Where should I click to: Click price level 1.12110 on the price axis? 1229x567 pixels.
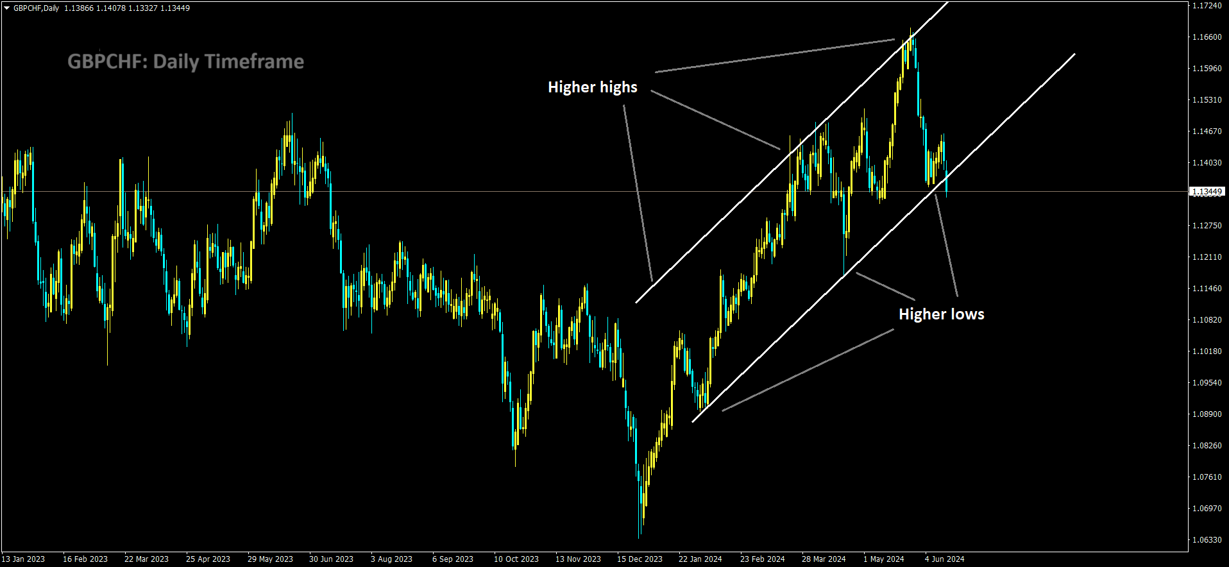click(1207, 257)
